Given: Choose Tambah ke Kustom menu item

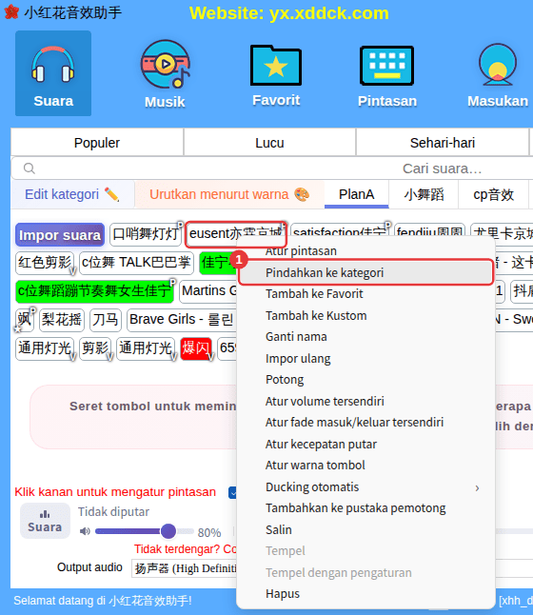Looking at the screenshot, I should [x=365, y=315].
